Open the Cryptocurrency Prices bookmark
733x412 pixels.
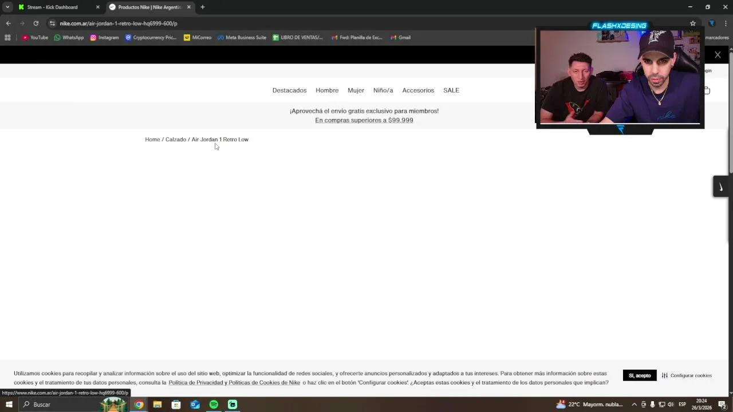coord(151,38)
